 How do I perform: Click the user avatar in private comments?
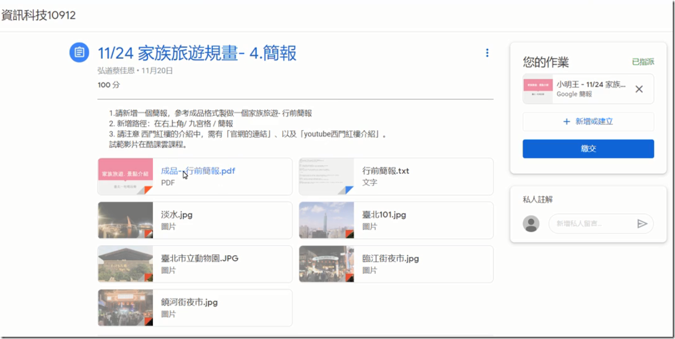531,223
